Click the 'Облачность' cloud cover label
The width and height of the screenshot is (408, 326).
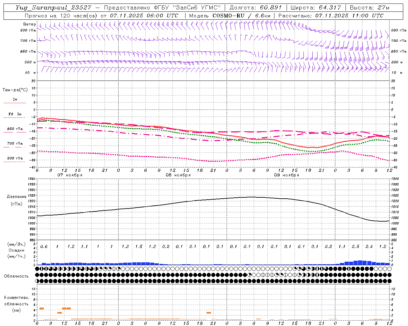coord(16,276)
